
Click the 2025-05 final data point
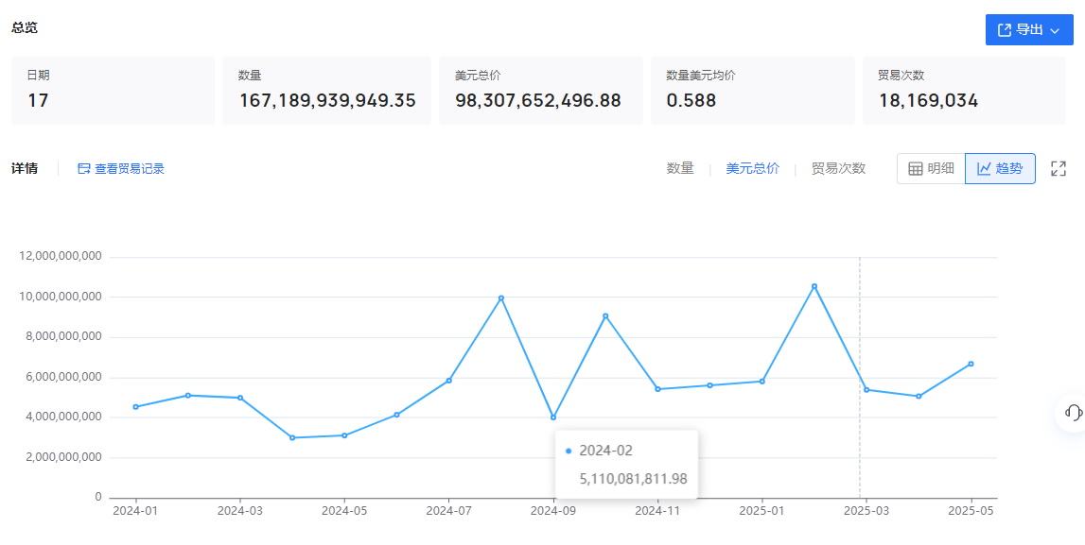[x=971, y=364]
